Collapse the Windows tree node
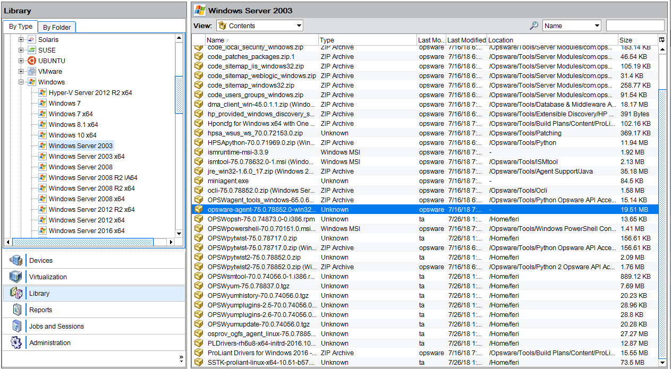 click(21, 82)
